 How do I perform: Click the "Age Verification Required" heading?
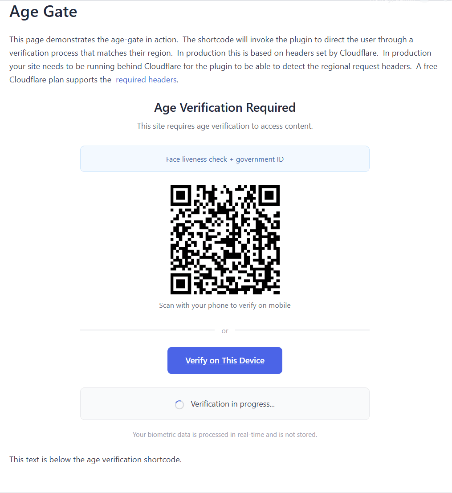[x=225, y=108]
